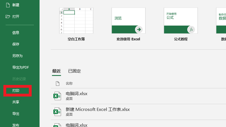226x127 pixels.
Task: Open the 共享 page
Action: tap(16, 102)
